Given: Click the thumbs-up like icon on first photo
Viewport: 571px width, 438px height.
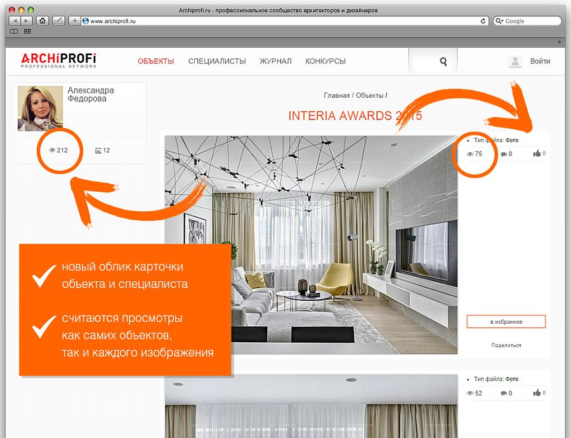Looking at the screenshot, I should point(537,154).
